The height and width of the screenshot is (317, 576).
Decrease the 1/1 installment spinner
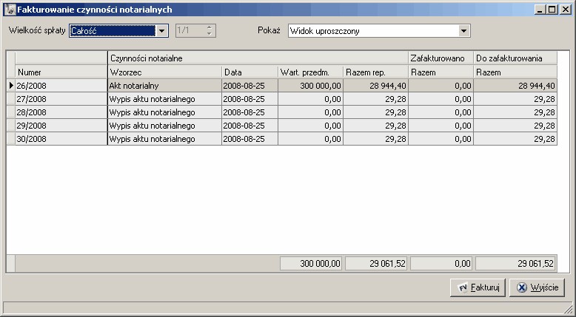(x=210, y=34)
